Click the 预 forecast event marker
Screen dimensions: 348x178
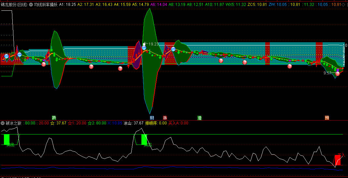tap(327, 118)
